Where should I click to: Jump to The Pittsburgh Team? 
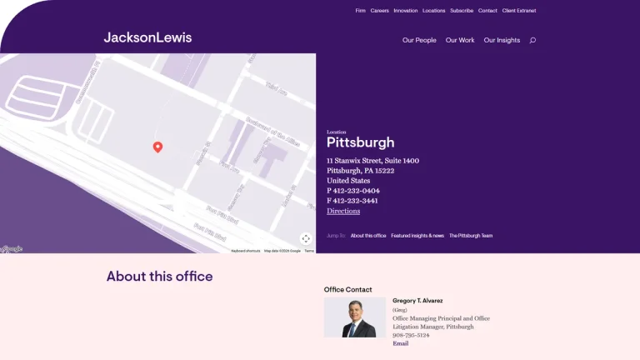click(471, 236)
